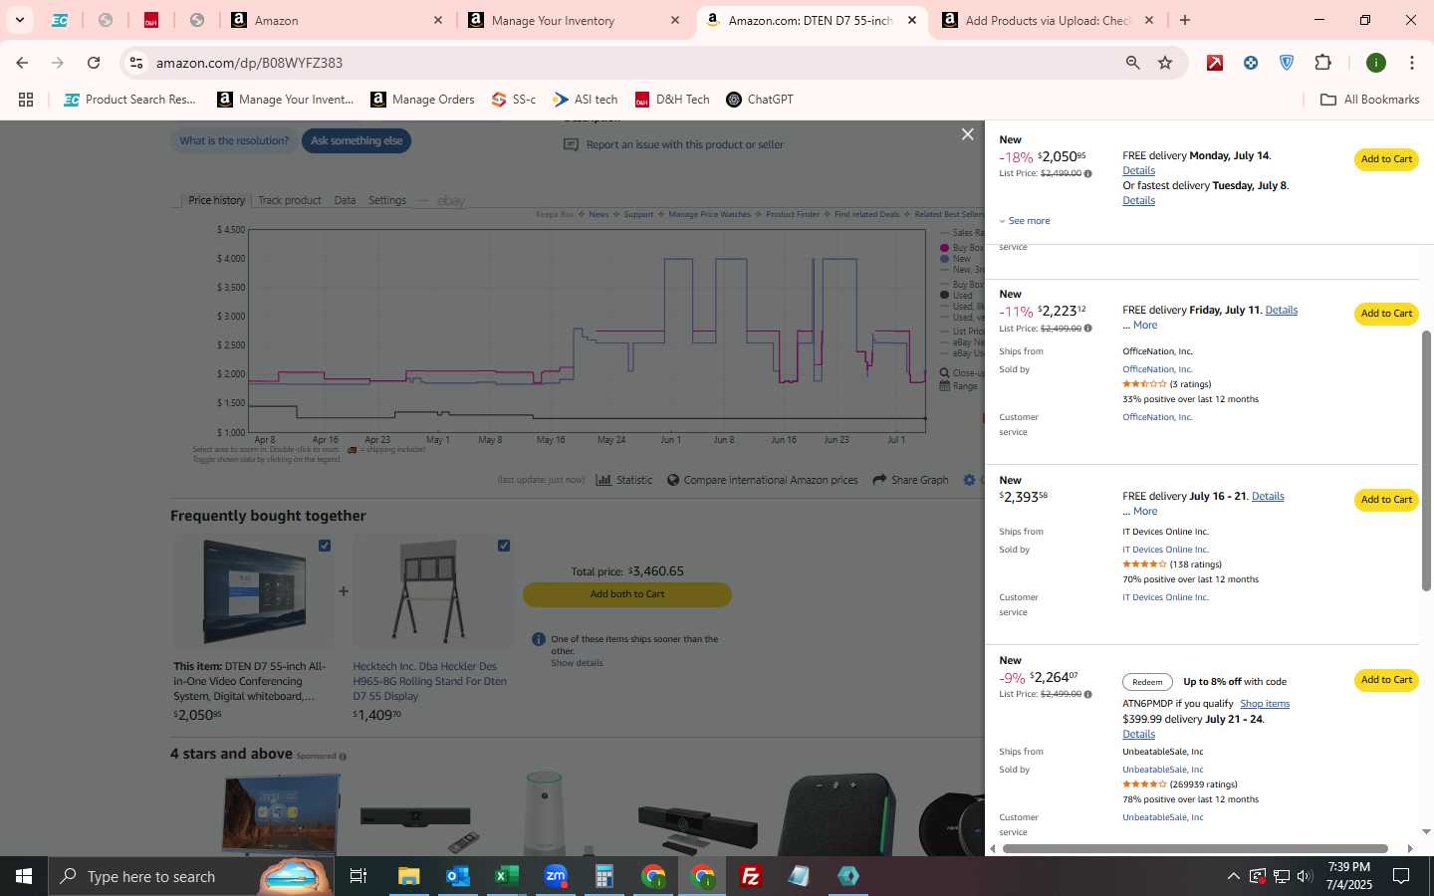
Task: Click the zoom magnifier icon in address bar
Action: [x=1132, y=63]
